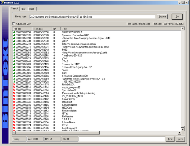Click the ANSI icon of 50301 row
Viewport: 190px width, 146px height.
pos(14,50)
